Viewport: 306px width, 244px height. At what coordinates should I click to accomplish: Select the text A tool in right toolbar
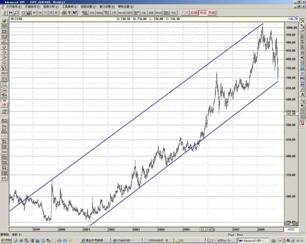click(302, 94)
